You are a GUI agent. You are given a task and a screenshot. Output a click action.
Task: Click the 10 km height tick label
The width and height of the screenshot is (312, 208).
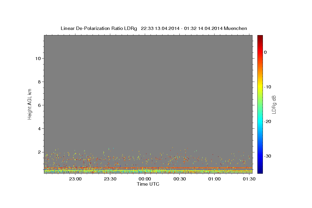(x=38, y=58)
